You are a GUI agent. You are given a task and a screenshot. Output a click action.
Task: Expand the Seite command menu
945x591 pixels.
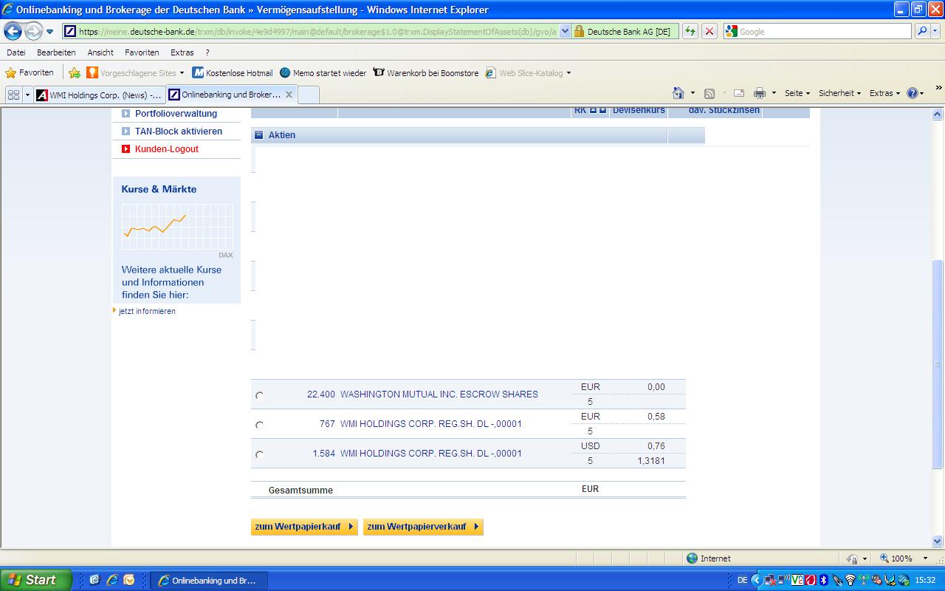(x=797, y=93)
